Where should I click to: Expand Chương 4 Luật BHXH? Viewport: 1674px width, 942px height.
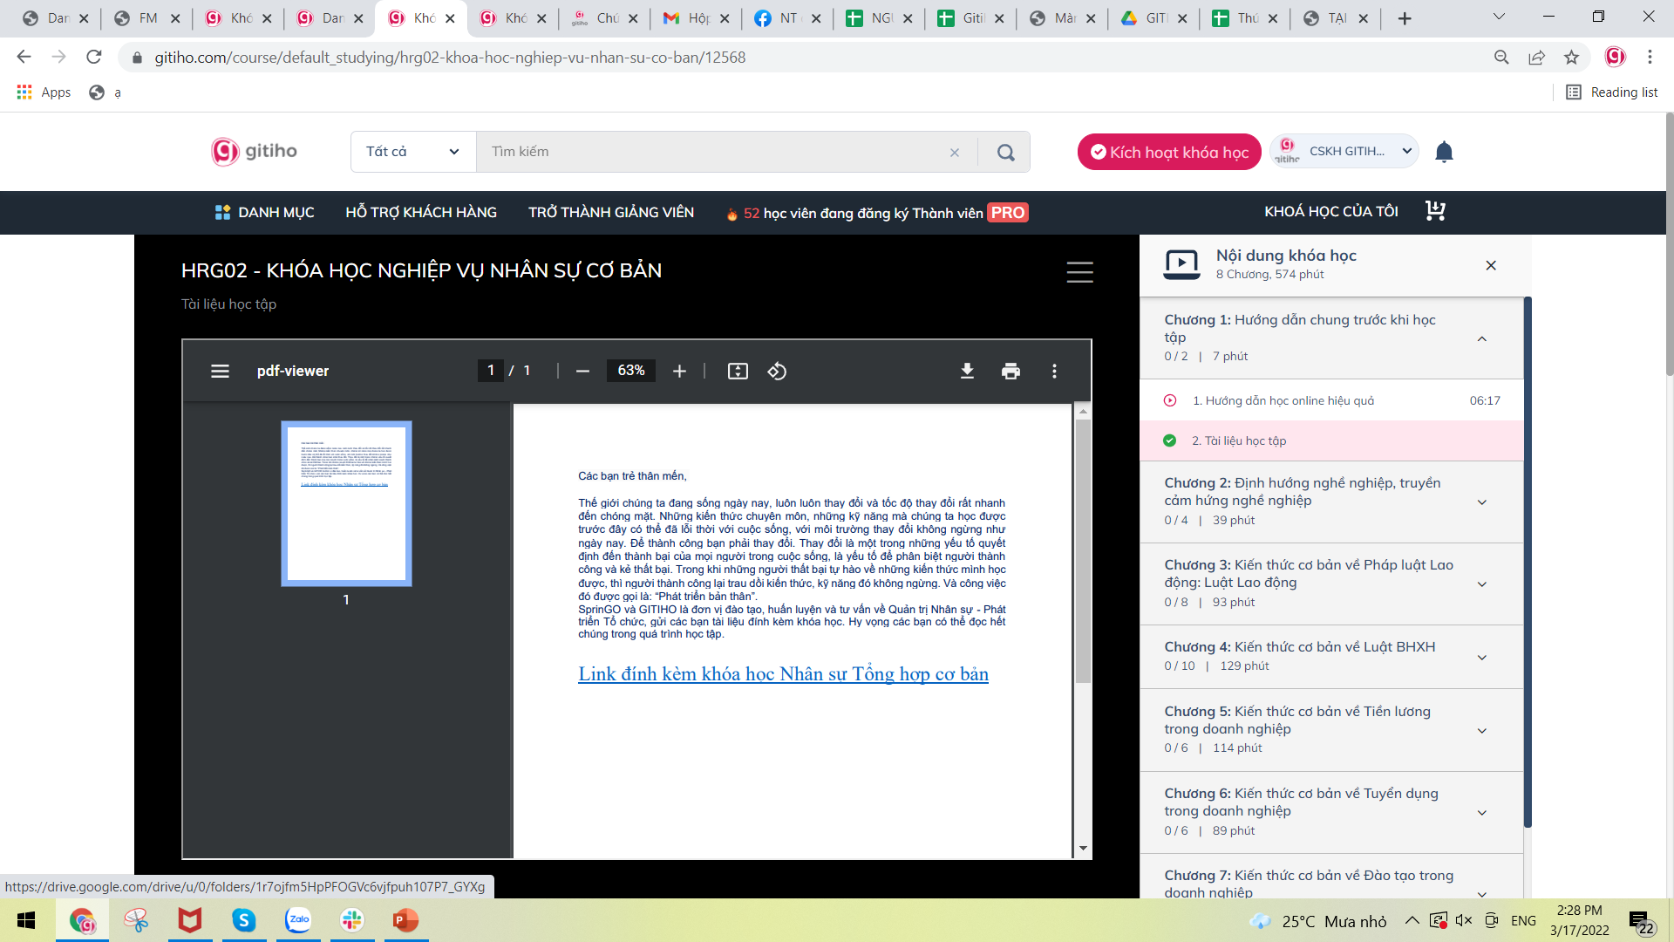point(1482,657)
